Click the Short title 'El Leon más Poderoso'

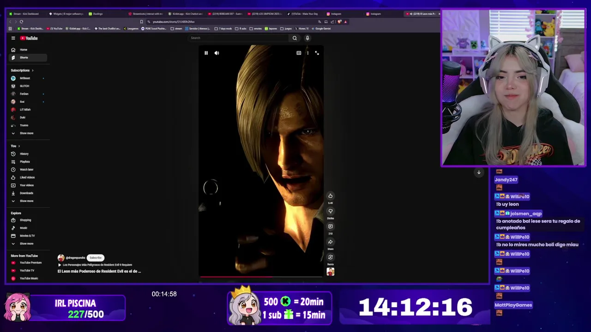[99, 271]
